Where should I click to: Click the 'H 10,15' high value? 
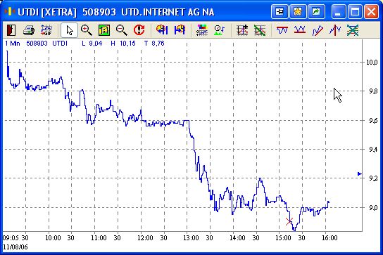123,44
